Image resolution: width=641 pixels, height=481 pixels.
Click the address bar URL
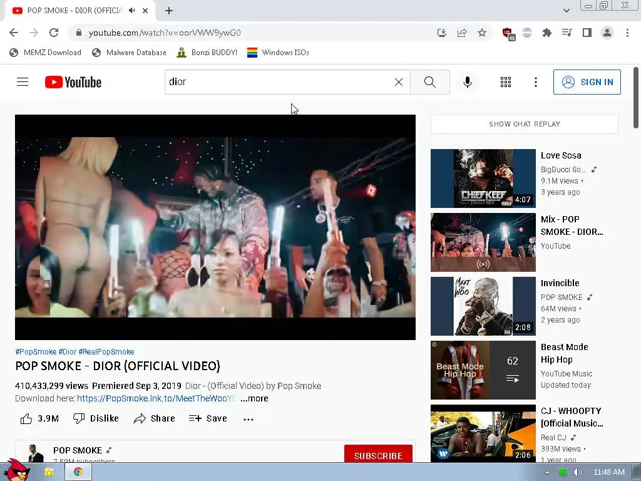tap(165, 33)
